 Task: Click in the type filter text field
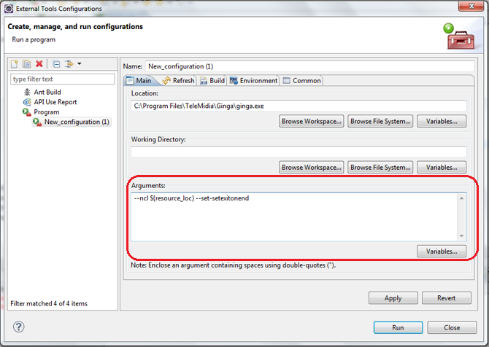(x=63, y=79)
